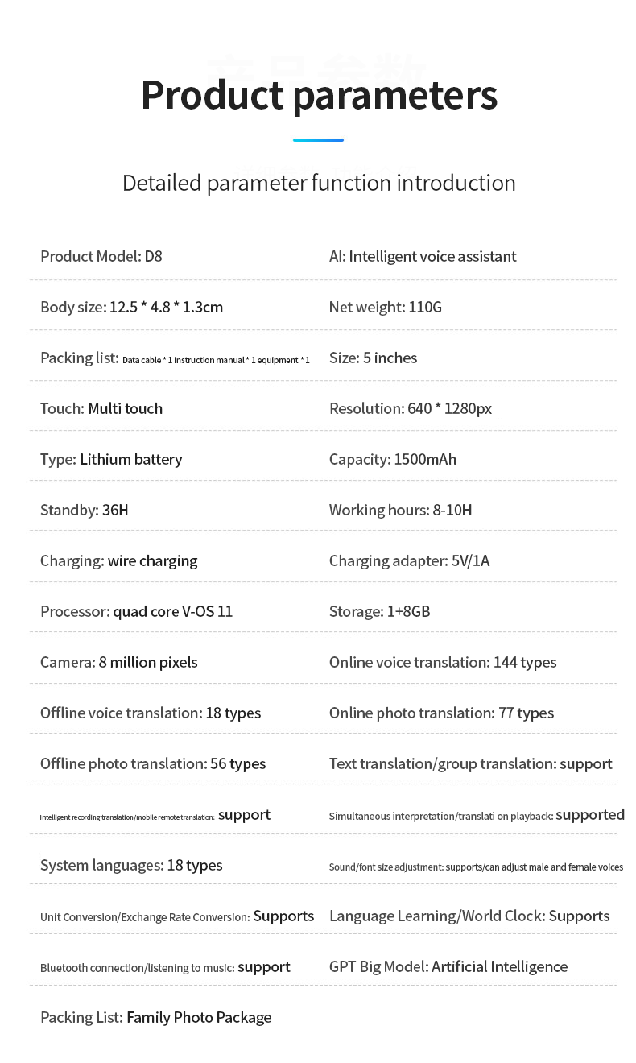Click Charging adapter: 5V/1A text
This screenshot has height=1063, width=636.
[x=409, y=560]
